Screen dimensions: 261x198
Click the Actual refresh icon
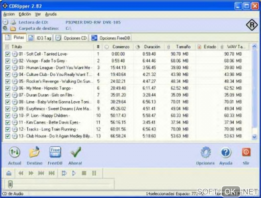pos(15,152)
